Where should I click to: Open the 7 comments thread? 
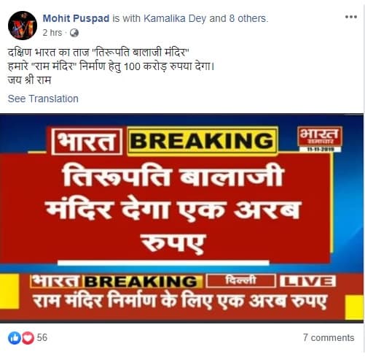(x=329, y=338)
